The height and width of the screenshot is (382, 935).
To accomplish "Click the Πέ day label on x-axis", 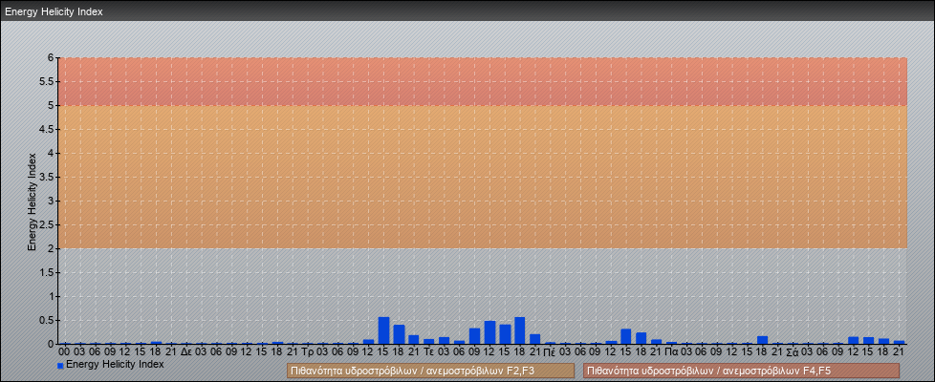I will point(551,351).
